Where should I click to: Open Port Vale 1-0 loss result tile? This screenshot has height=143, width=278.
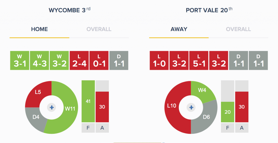[159, 60]
